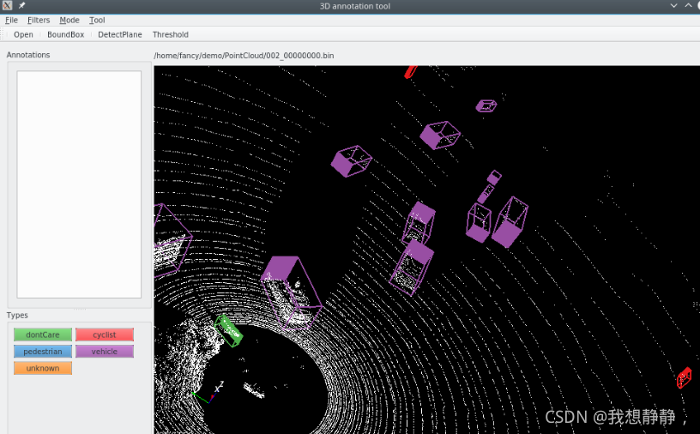Screen dimensions: 700x434
Task: Click the window app icon in title bar
Action: (7, 6)
